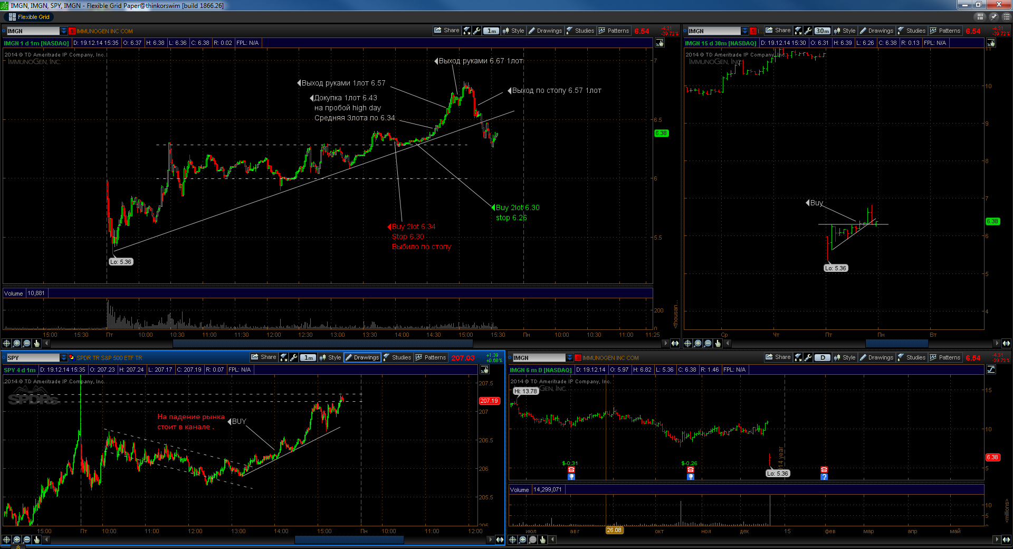Select crosshair pointer tool under top-left chart
This screenshot has width=1013, height=549.
(7, 343)
